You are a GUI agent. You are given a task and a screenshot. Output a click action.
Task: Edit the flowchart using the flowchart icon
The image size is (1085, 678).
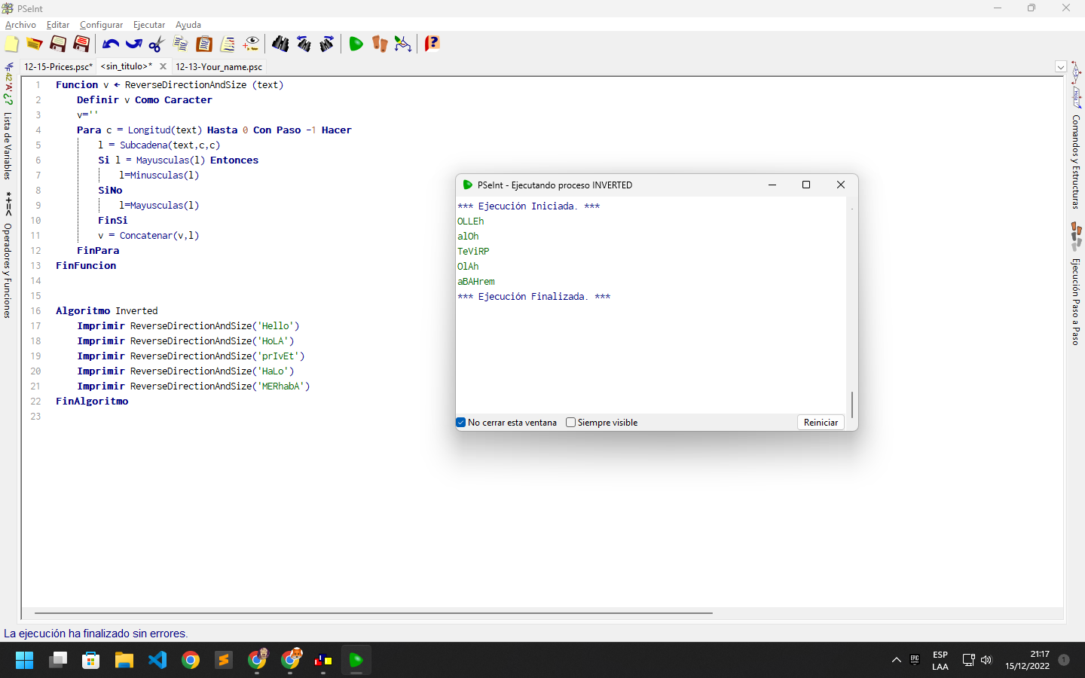pyautogui.click(x=403, y=44)
